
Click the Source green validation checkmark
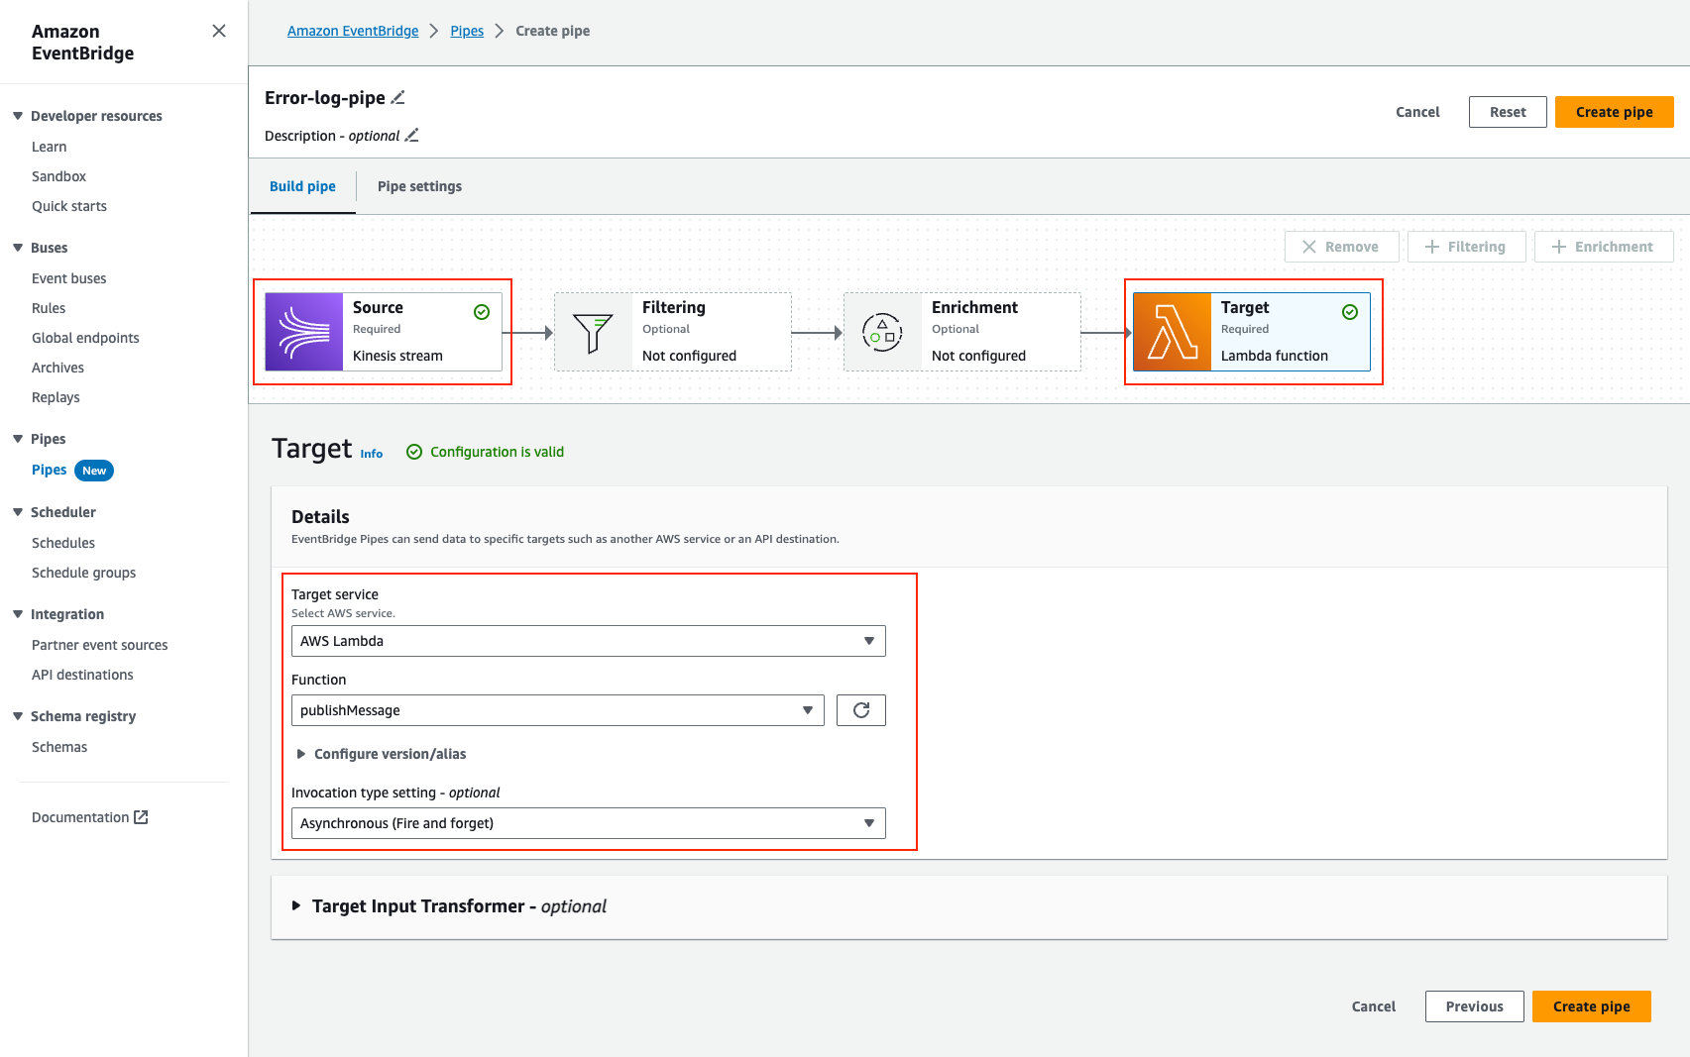pyautogui.click(x=482, y=312)
